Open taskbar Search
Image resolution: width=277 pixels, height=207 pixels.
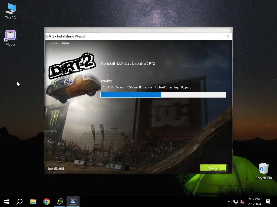tap(19, 202)
